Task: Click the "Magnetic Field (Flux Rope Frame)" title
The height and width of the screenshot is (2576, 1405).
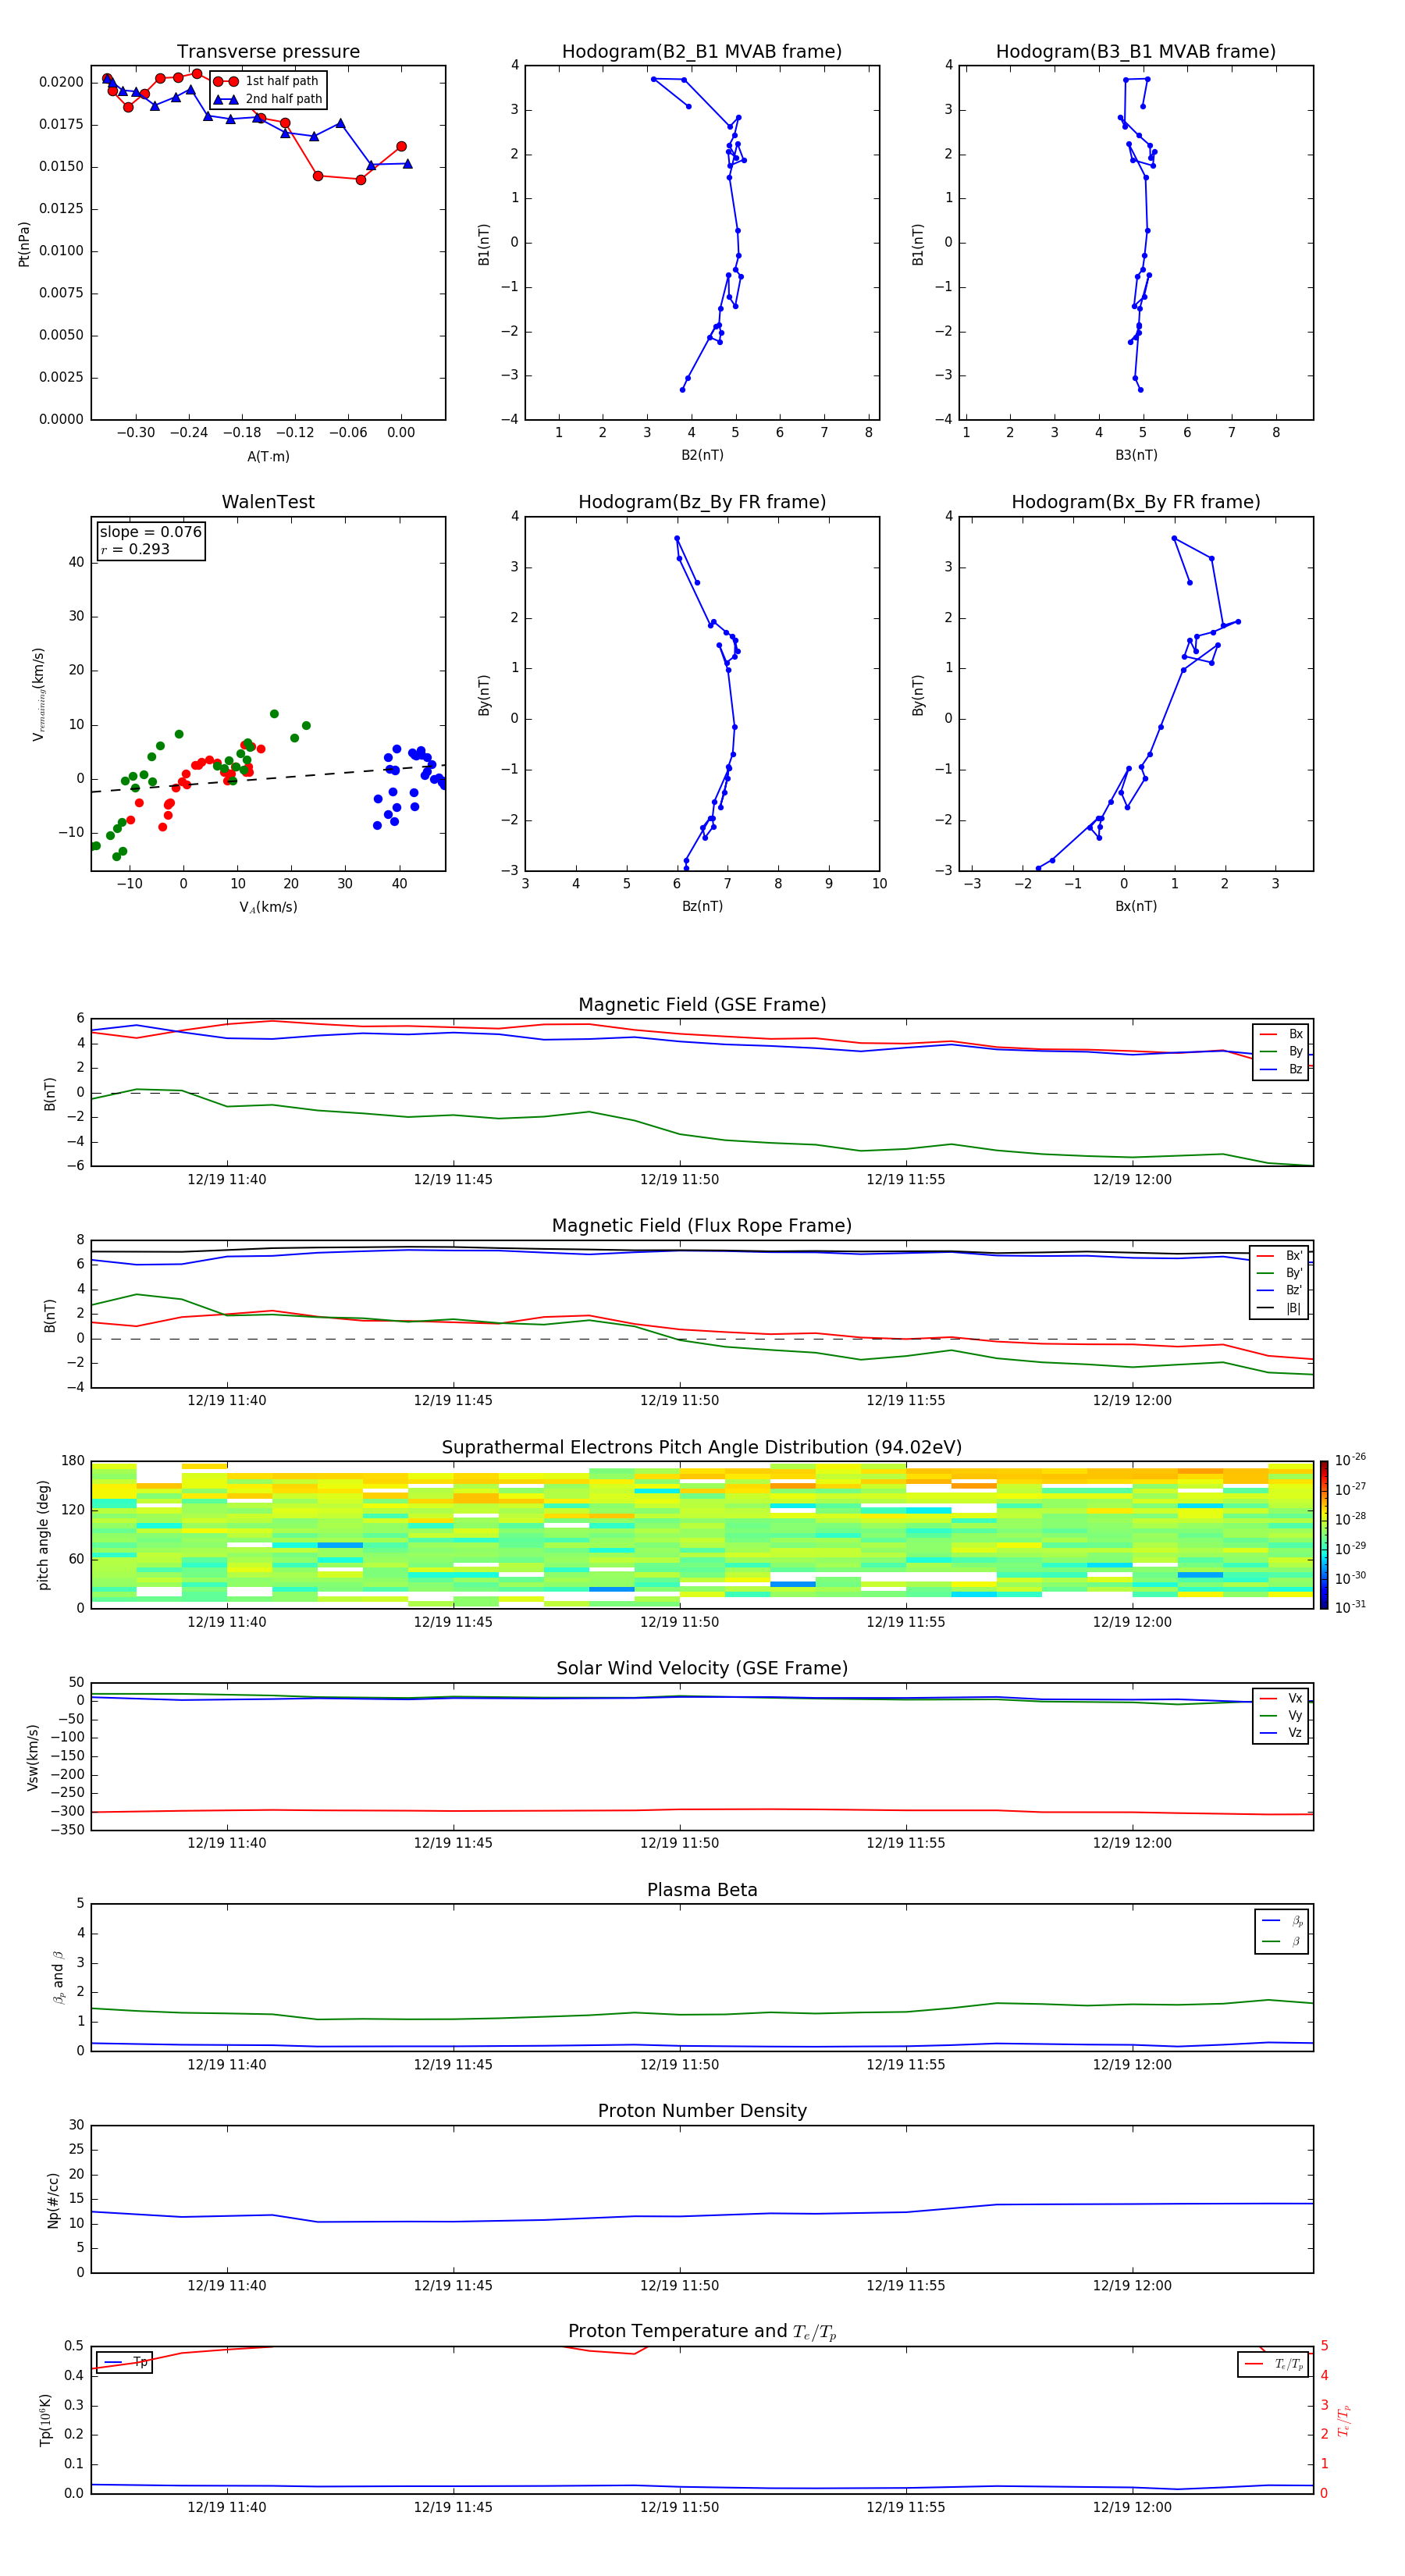Action: (702, 1226)
